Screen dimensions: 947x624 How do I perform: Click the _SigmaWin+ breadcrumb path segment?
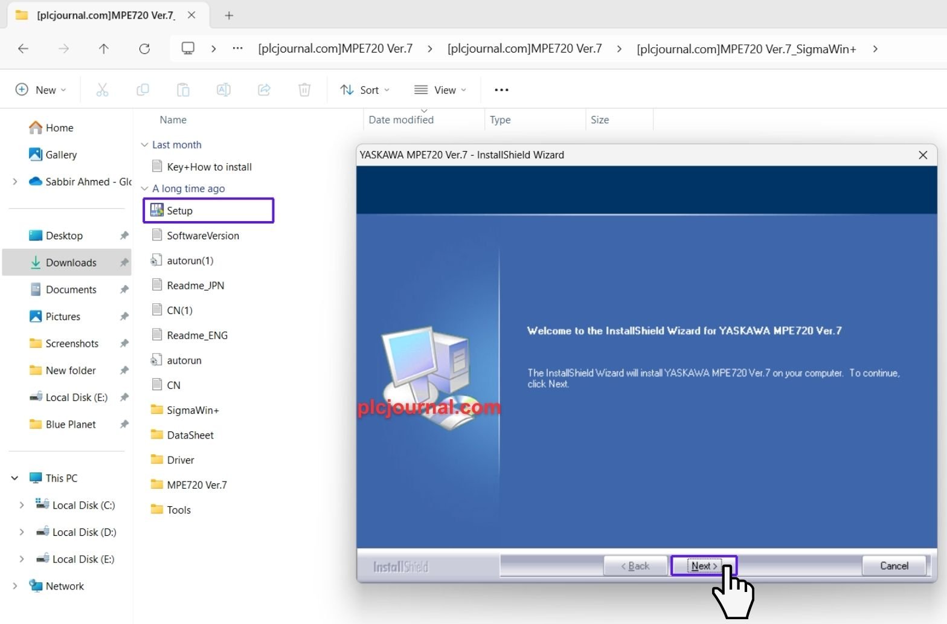coord(746,49)
